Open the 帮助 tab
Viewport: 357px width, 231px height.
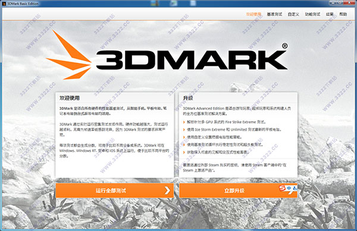click(x=343, y=14)
